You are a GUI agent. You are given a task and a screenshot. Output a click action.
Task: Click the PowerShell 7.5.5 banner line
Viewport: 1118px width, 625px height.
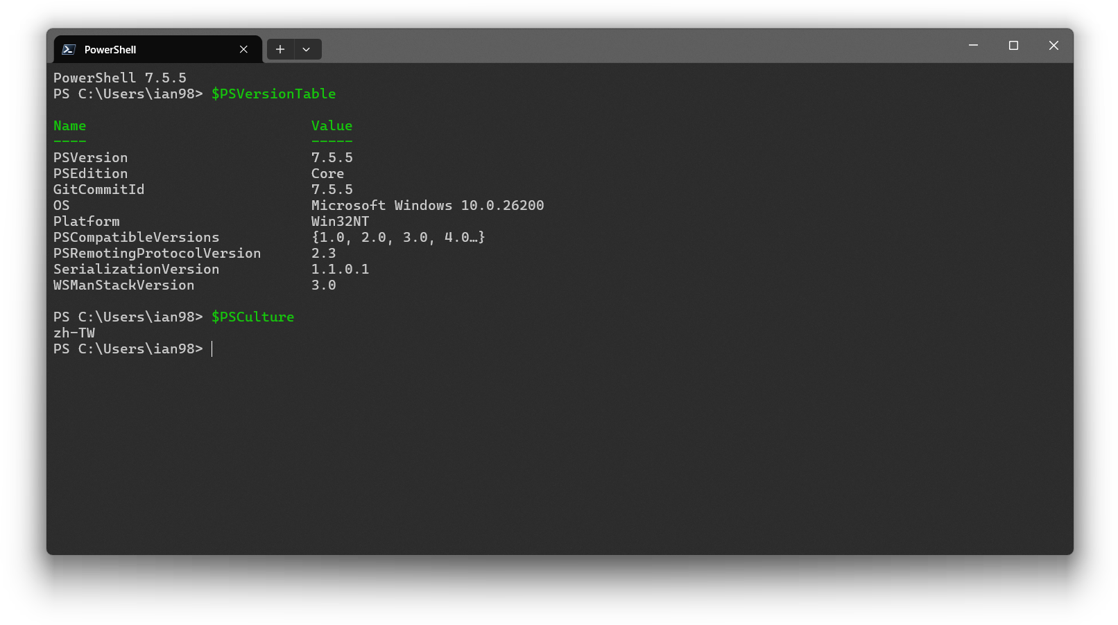[120, 78]
